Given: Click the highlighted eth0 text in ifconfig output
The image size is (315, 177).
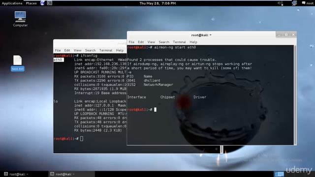Looking at the screenshot, I should (59, 59).
